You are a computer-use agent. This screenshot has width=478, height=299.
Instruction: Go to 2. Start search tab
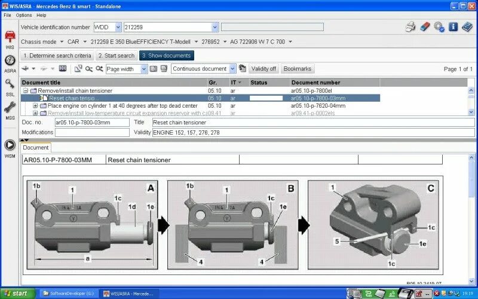pyautogui.click(x=116, y=56)
